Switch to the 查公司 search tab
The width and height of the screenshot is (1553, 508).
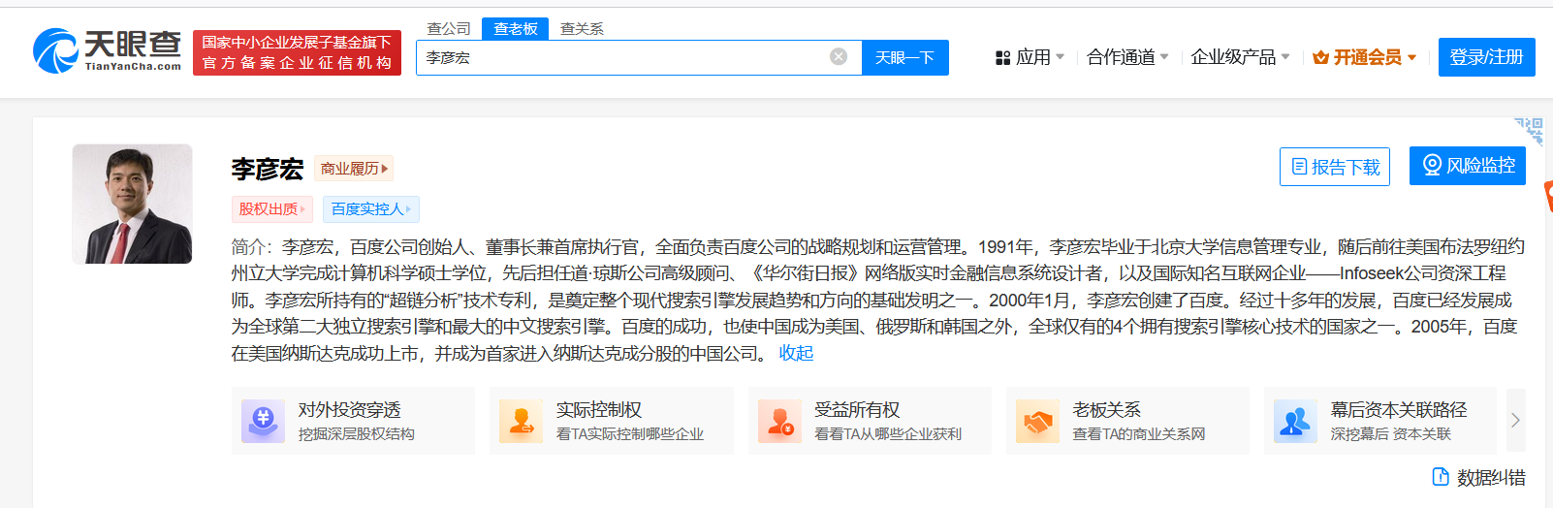pyautogui.click(x=449, y=29)
